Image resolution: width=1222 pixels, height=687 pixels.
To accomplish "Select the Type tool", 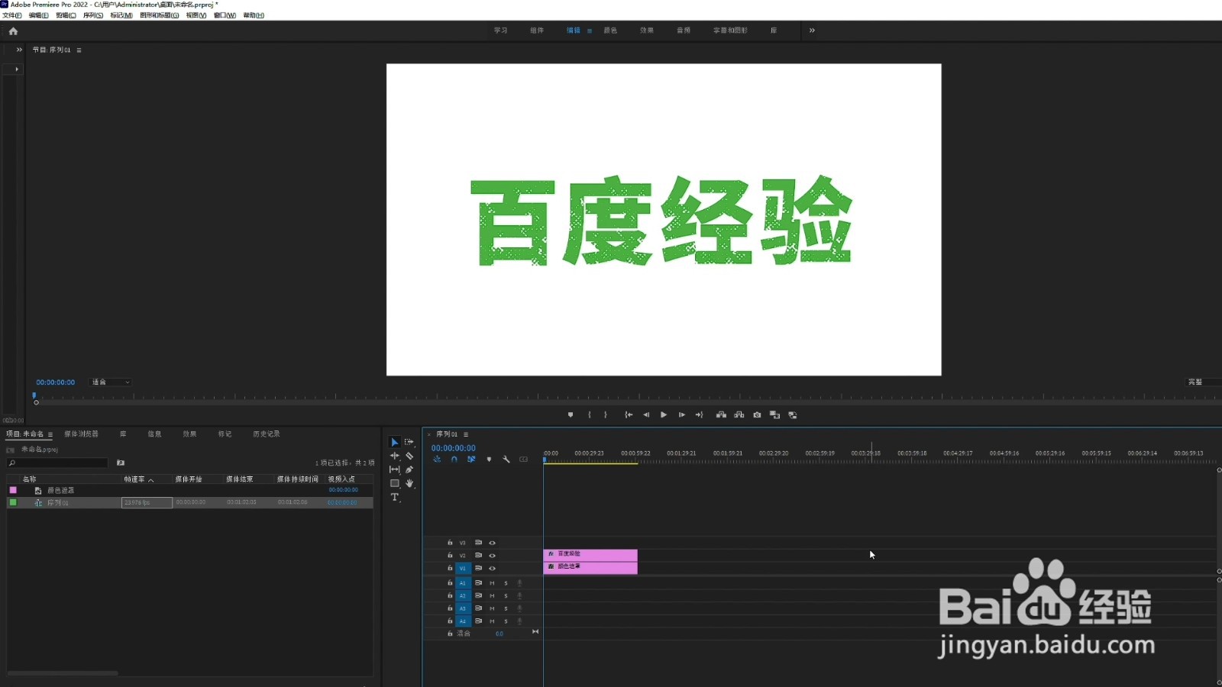I will [395, 497].
